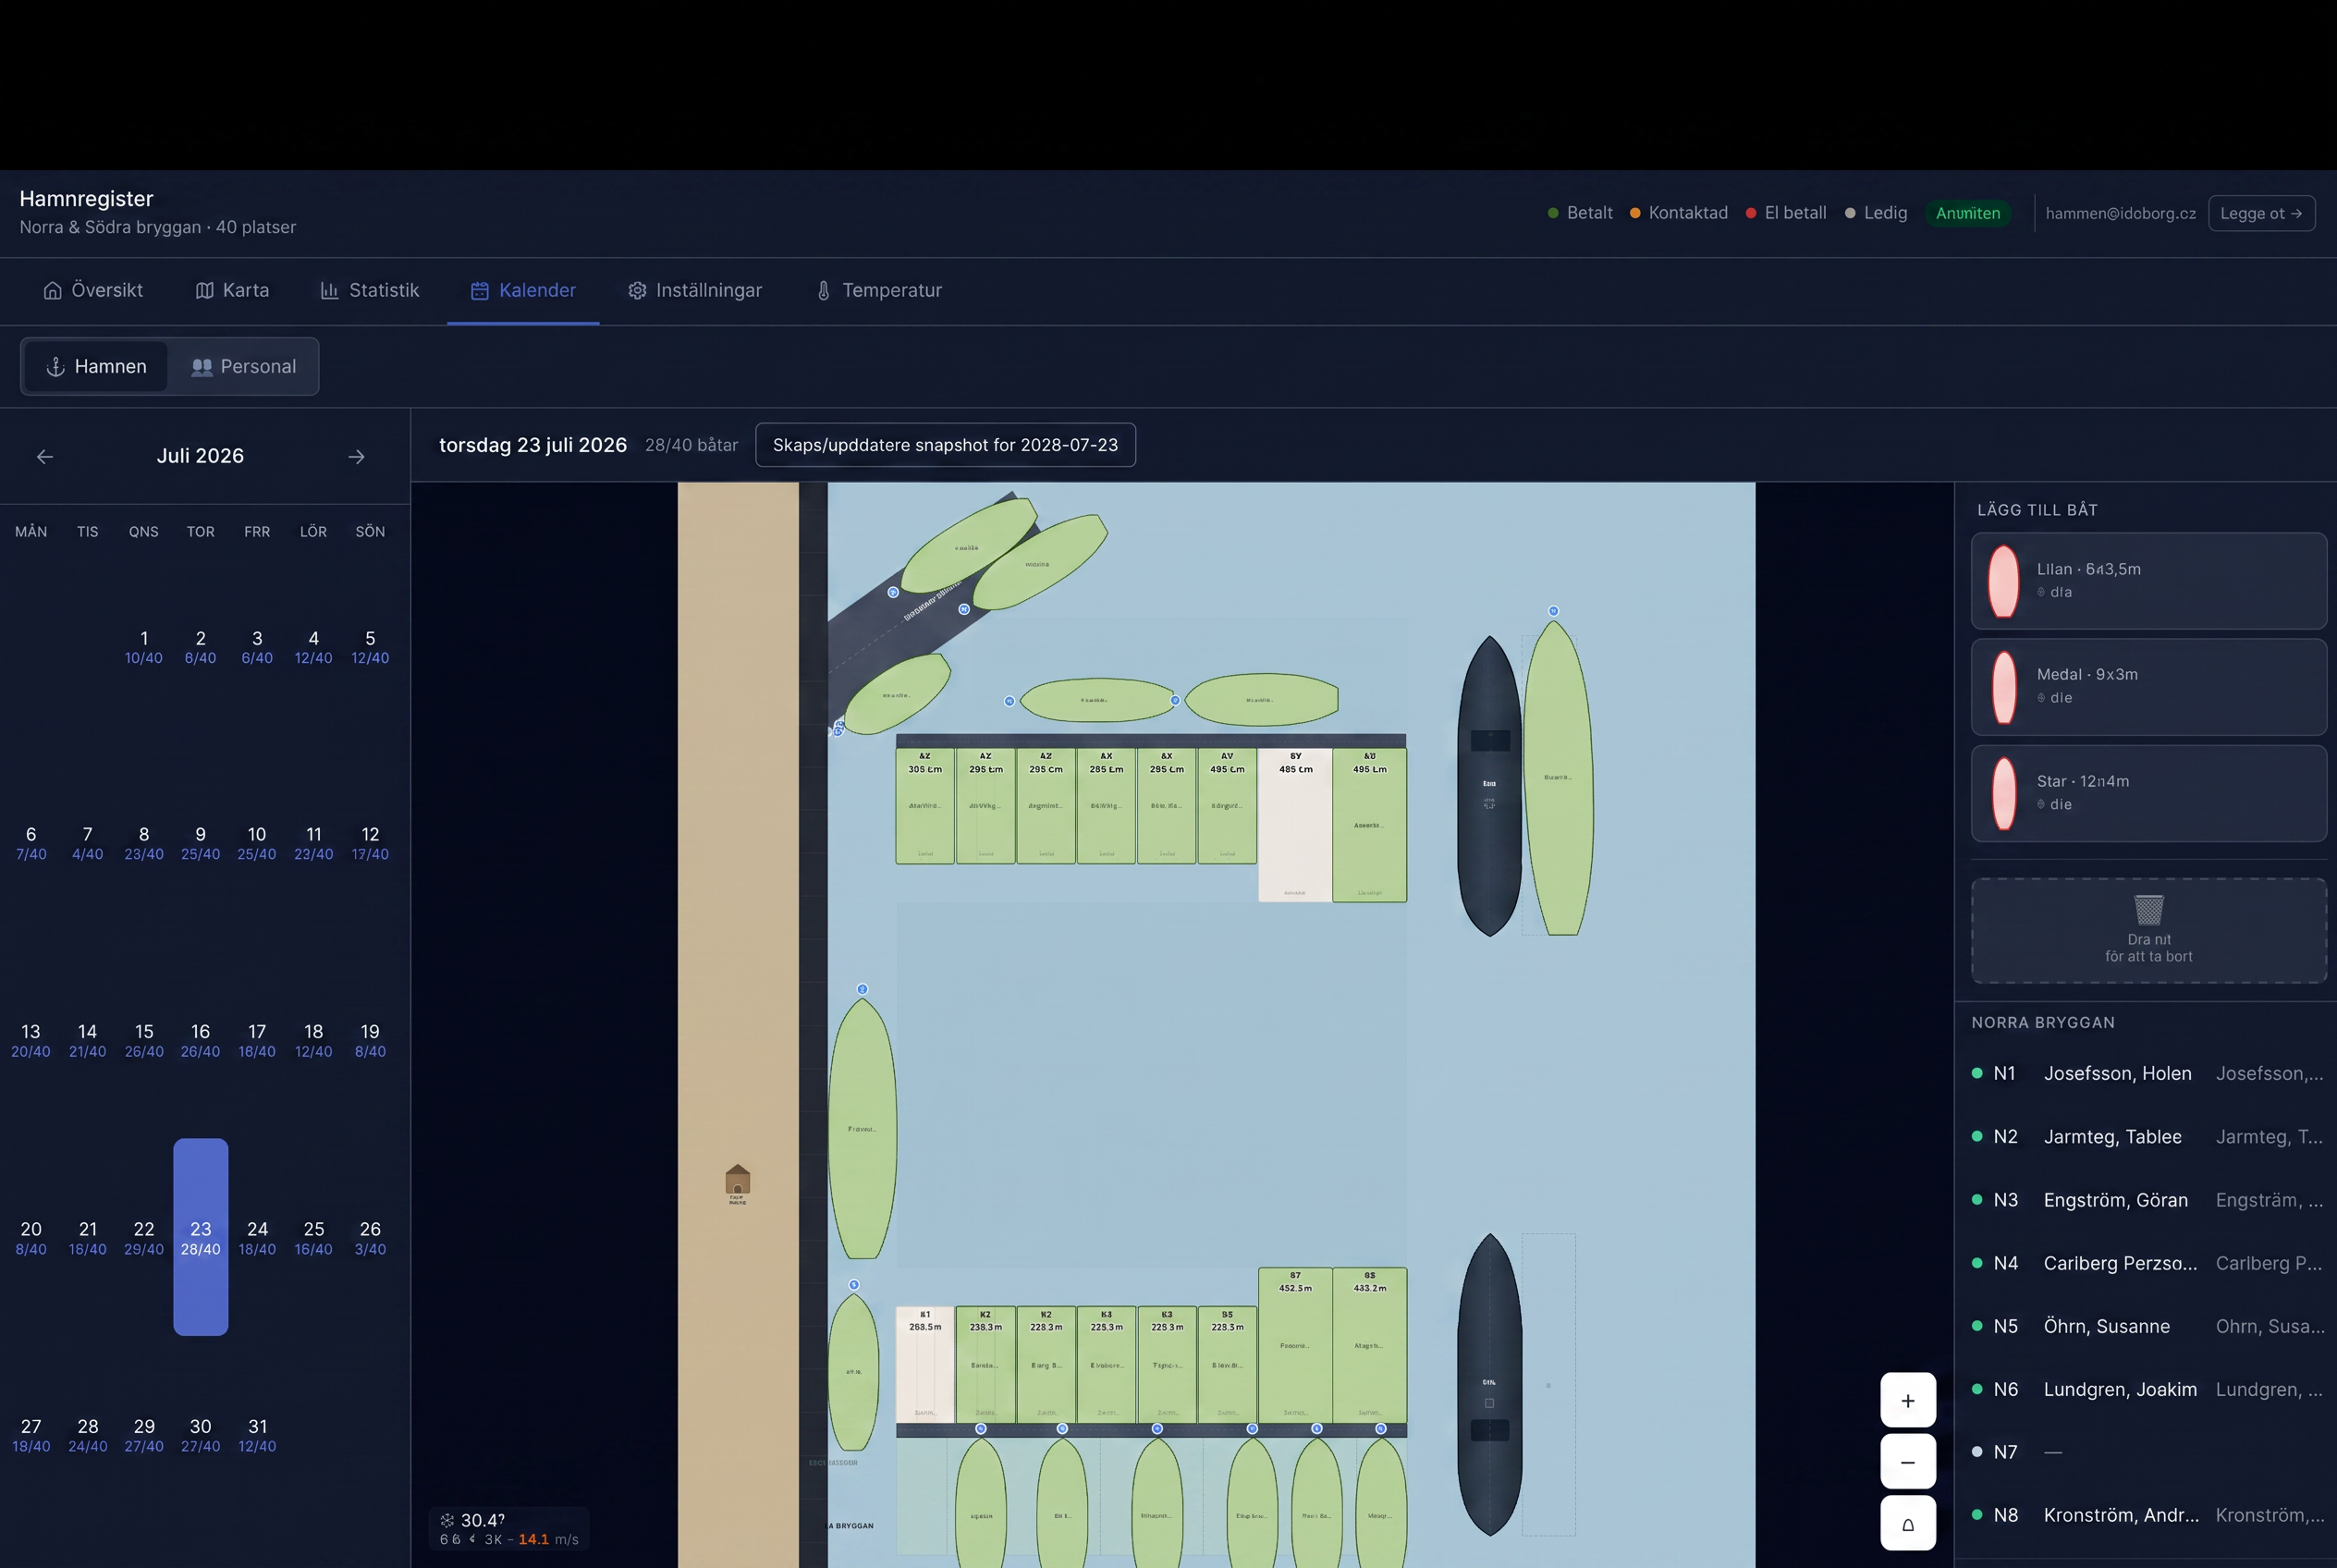Select the Star boat card
The height and width of the screenshot is (1568, 2337).
2148,793
